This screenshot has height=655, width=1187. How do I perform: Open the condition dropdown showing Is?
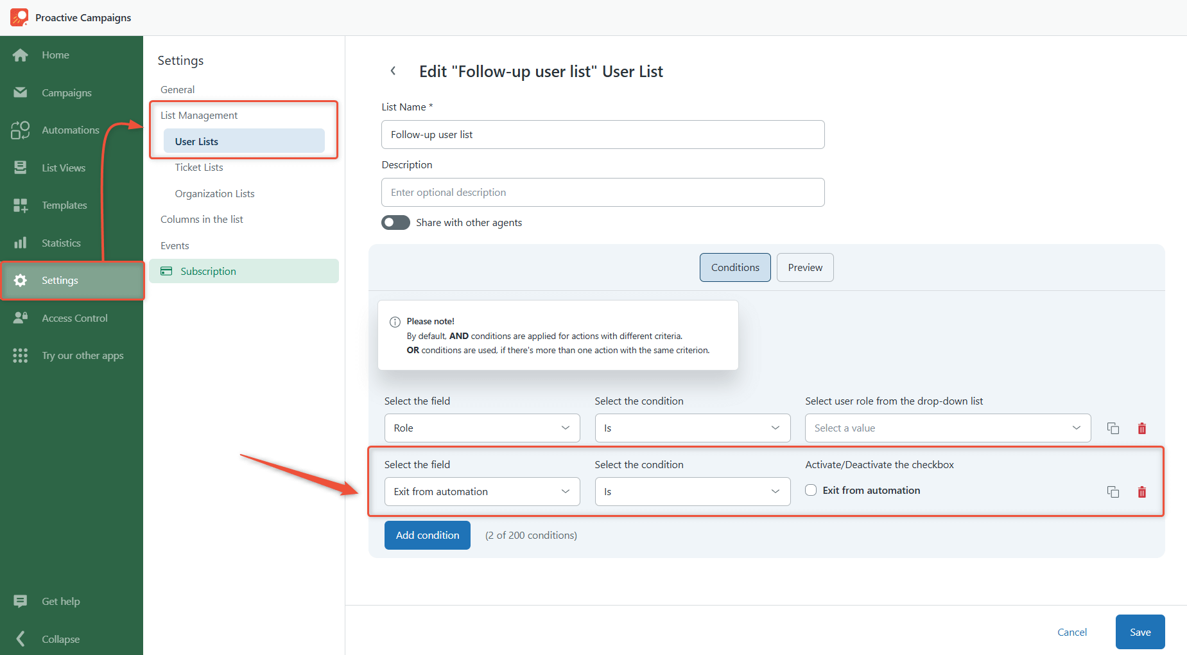point(692,428)
